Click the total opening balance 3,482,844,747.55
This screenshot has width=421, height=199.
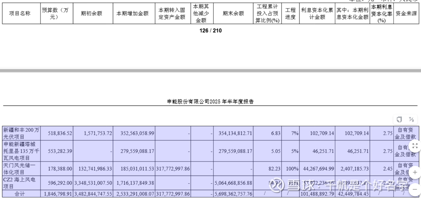pyautogui.click(x=93, y=194)
